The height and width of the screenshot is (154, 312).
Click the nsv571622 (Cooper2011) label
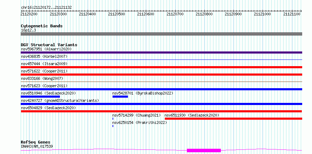coord(44,71)
